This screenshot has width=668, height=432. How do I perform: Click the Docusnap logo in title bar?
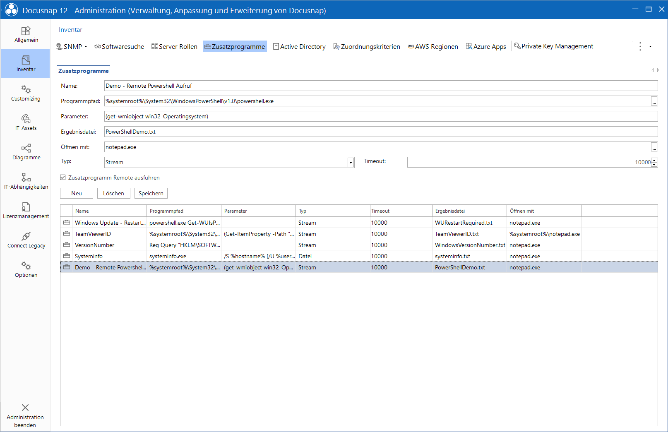[11, 10]
